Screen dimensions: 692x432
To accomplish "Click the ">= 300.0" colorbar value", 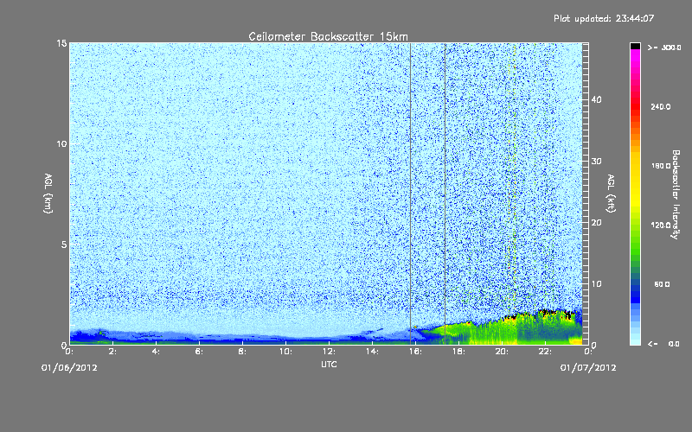I will [664, 48].
